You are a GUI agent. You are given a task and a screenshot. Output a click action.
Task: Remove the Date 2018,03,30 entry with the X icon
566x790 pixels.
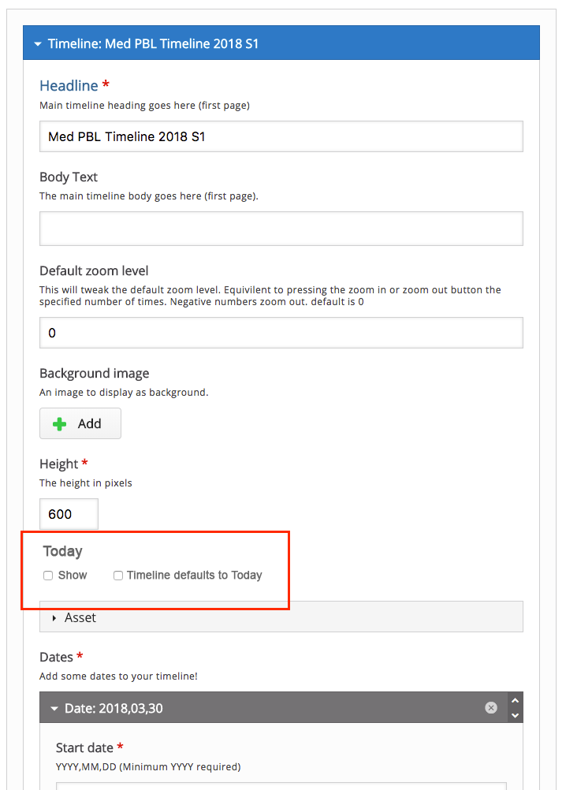491,707
